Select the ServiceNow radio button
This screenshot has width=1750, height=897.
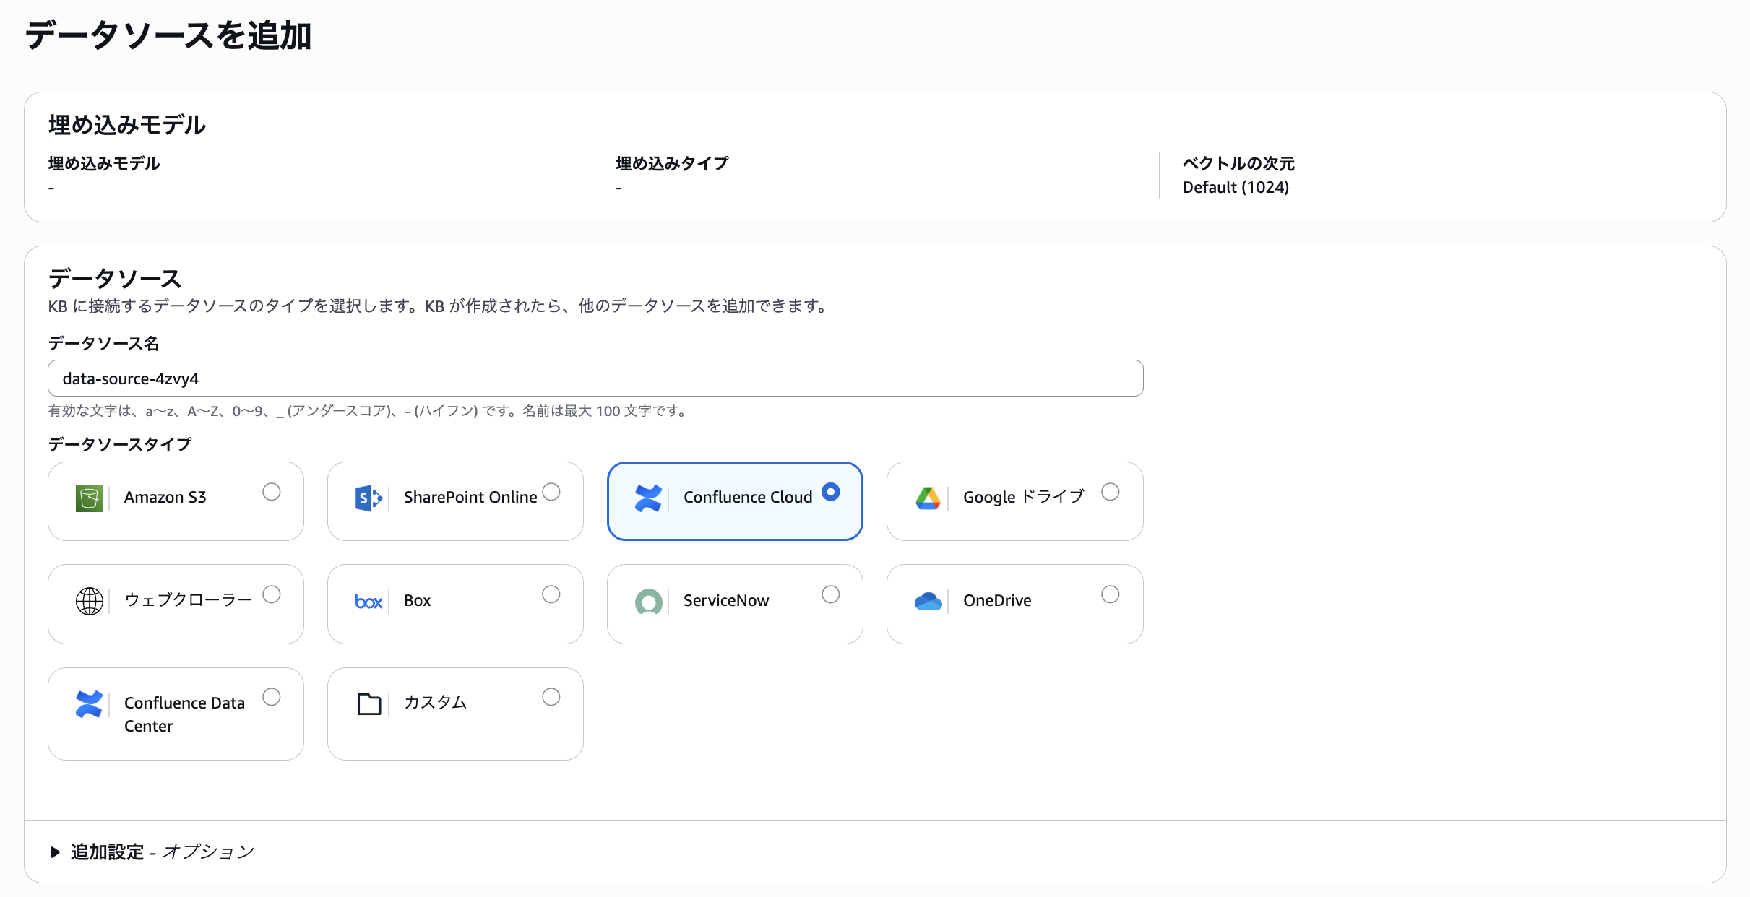coord(830,594)
